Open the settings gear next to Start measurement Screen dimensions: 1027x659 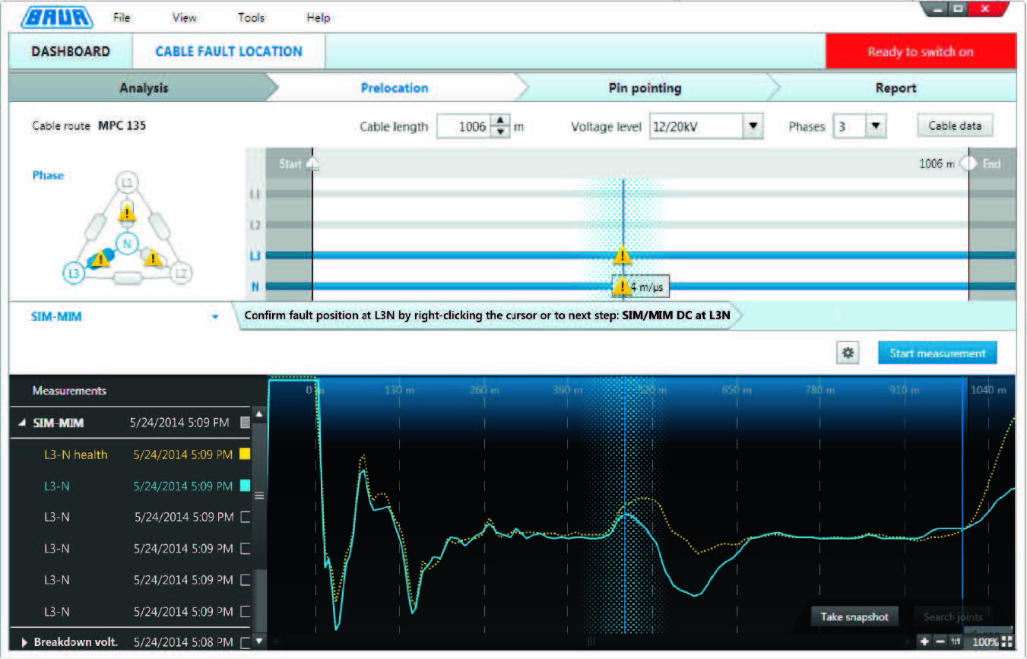[x=848, y=353]
